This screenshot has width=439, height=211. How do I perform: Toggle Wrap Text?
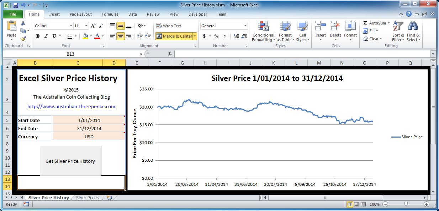tap(169, 26)
